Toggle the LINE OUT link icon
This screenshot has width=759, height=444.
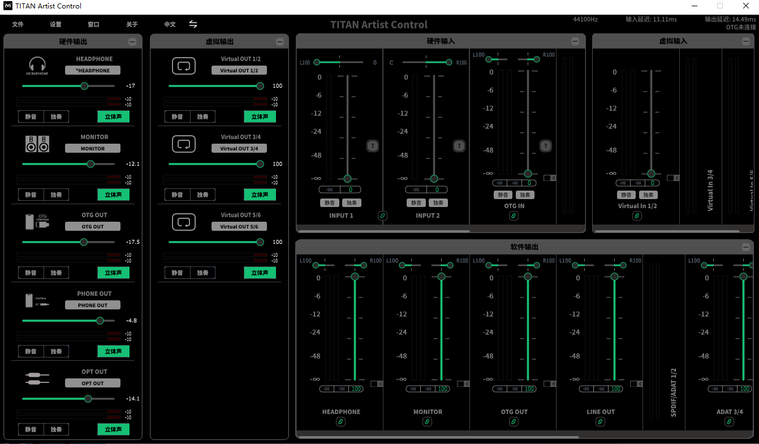click(x=600, y=421)
